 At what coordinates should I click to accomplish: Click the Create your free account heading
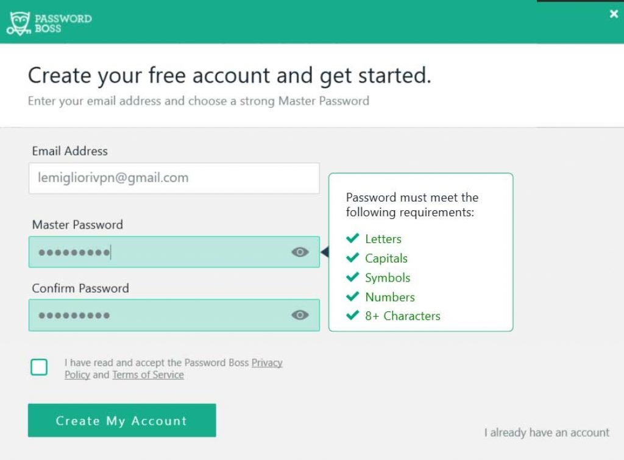[x=229, y=75]
